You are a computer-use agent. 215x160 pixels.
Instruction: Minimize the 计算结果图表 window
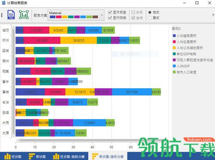tap(184, 3)
